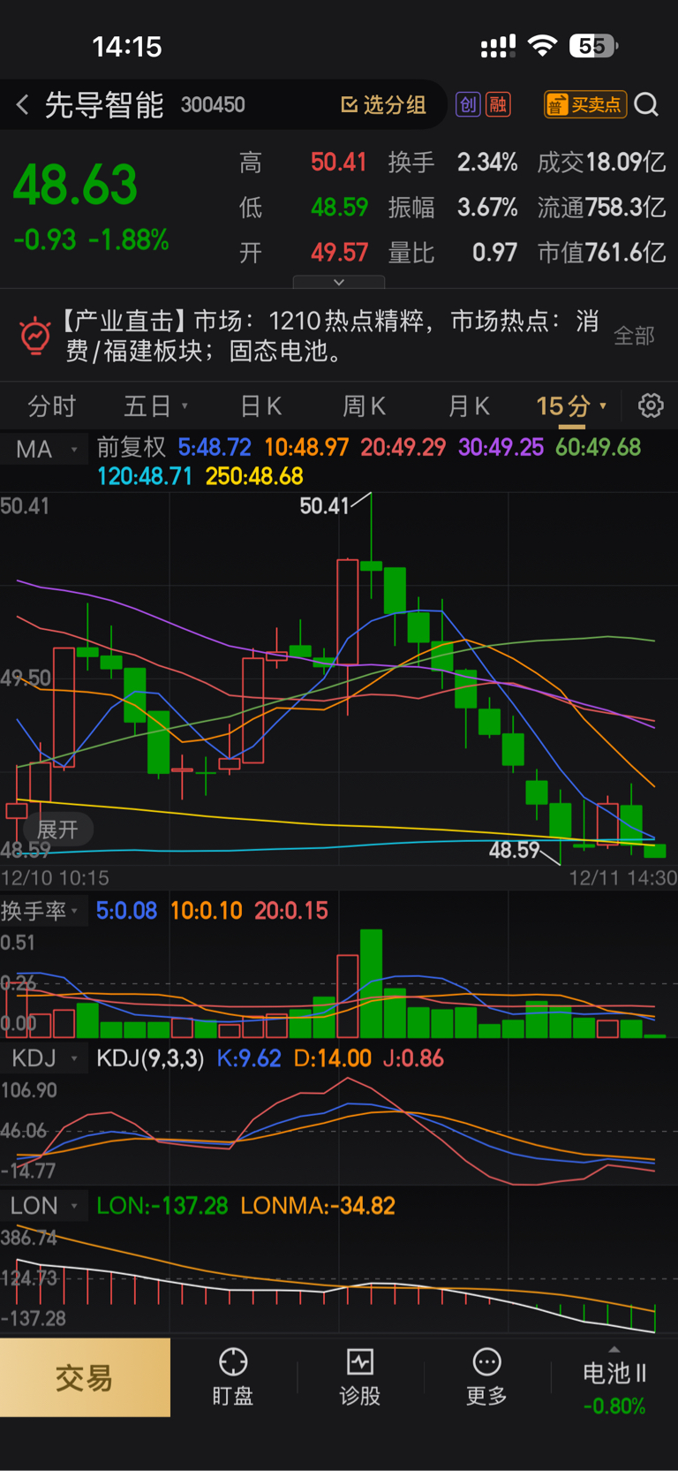The width and height of the screenshot is (678, 1471).
Task: Tap the stock name 先导智能
Action: tap(104, 105)
